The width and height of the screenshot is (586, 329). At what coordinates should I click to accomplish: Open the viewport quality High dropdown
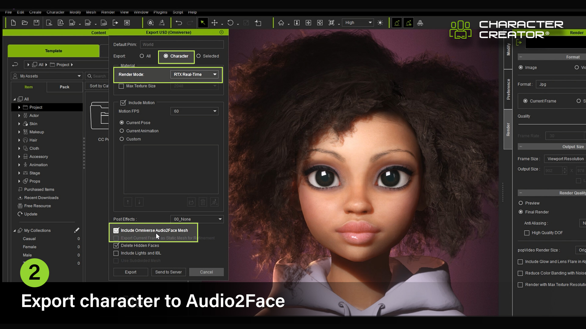(x=358, y=23)
